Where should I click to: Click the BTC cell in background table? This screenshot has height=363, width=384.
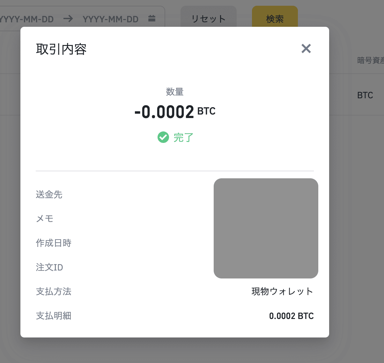click(365, 95)
